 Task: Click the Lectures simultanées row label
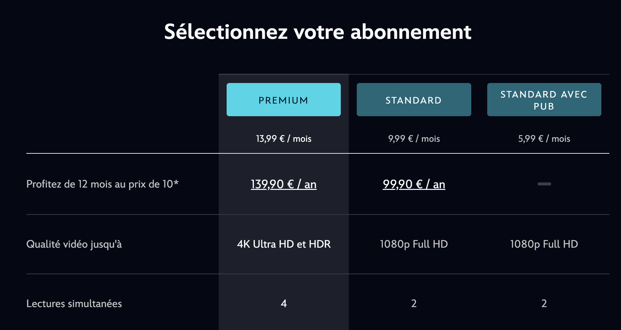[74, 303]
